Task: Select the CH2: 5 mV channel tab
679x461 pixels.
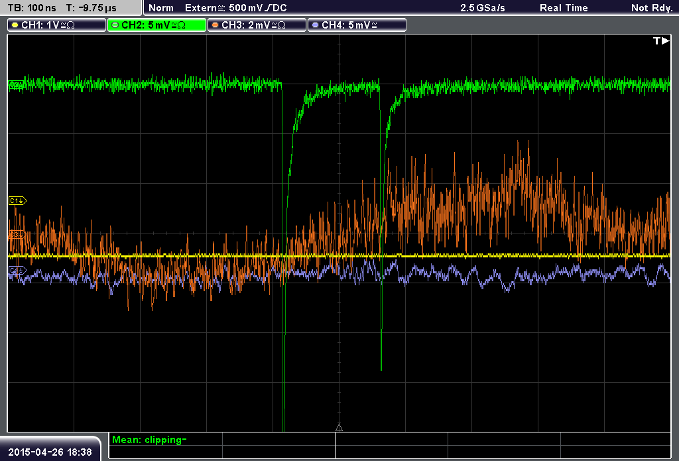Action: coord(156,25)
